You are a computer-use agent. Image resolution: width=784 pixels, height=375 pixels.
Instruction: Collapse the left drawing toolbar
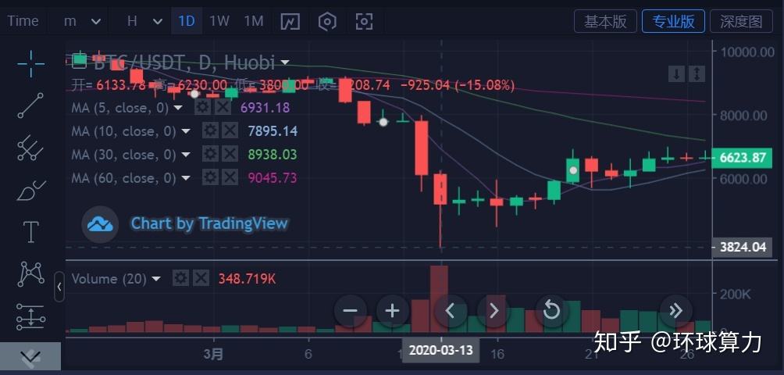click(59, 287)
